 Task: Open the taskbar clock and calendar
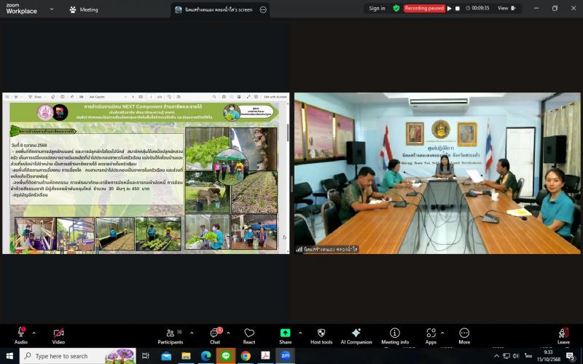click(x=549, y=356)
